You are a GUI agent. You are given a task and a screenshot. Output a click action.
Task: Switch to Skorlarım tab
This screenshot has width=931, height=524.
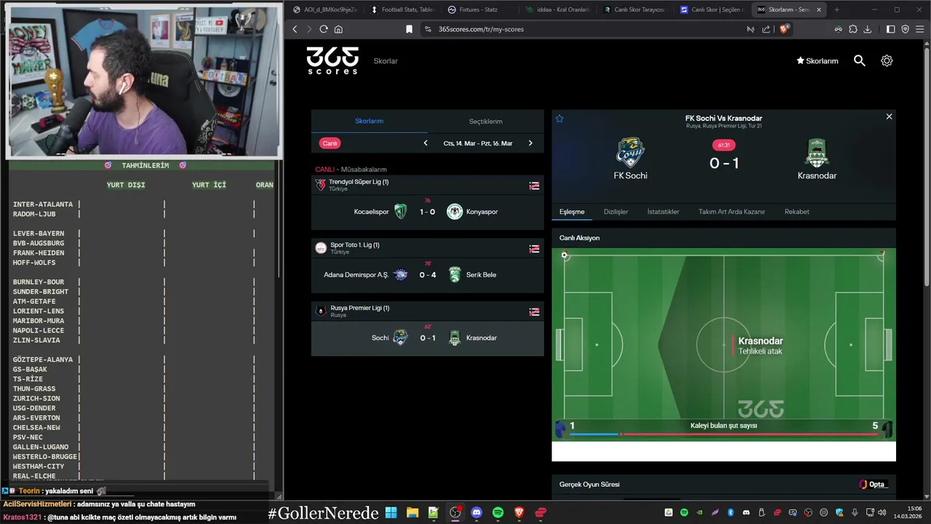point(369,121)
